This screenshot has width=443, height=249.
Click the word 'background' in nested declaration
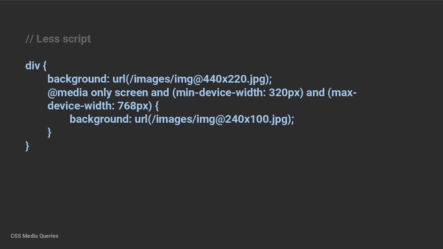coord(99,119)
